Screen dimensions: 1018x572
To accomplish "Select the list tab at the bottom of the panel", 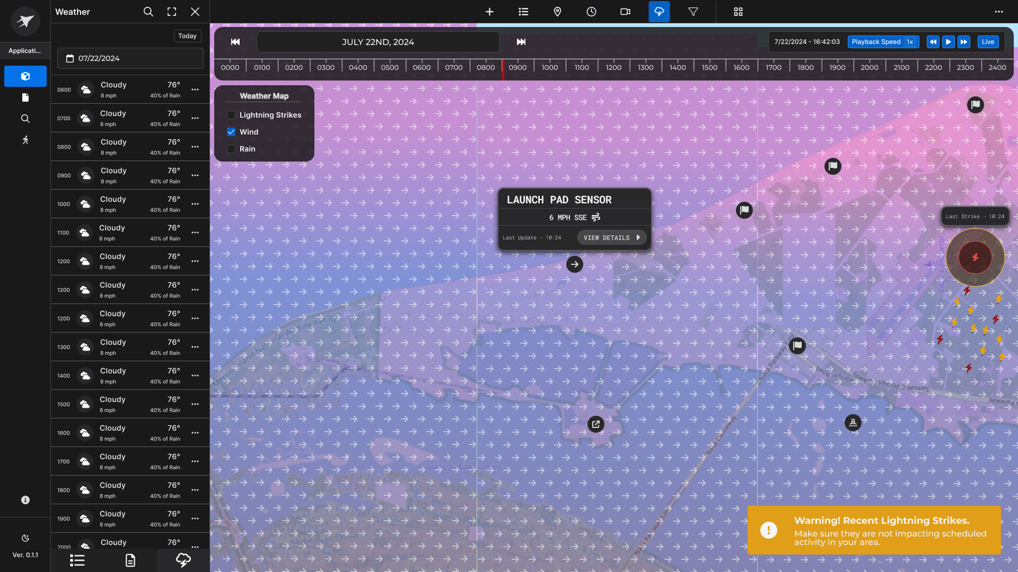I will pos(77,560).
